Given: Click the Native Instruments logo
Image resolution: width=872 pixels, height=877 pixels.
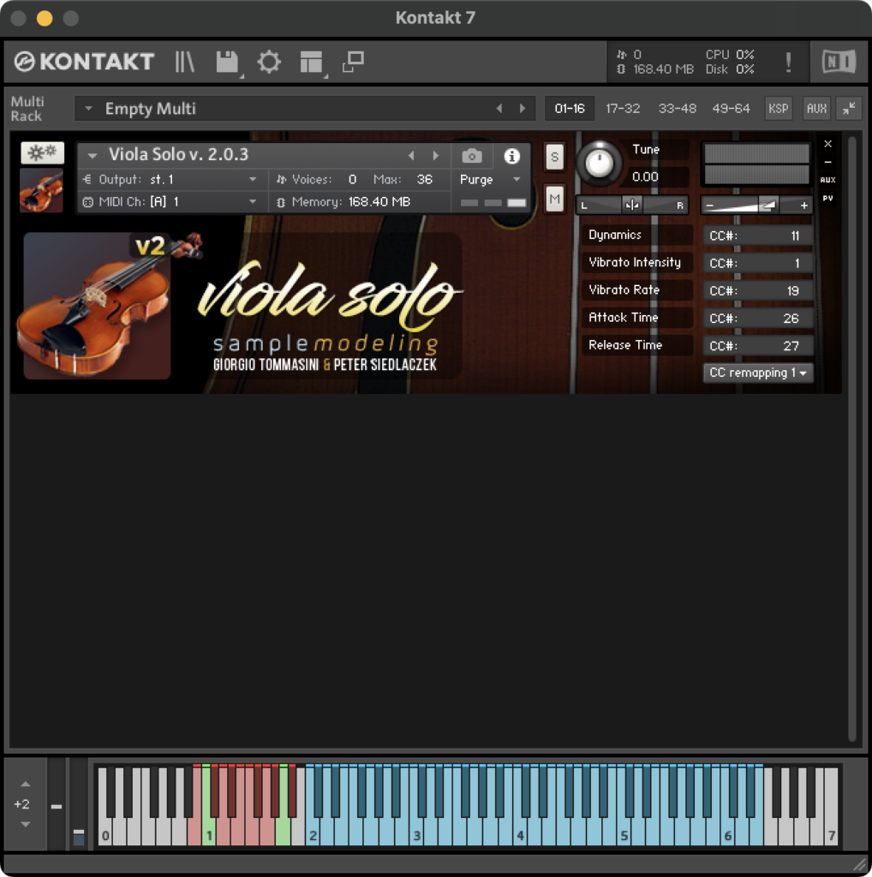Looking at the screenshot, I should (839, 61).
